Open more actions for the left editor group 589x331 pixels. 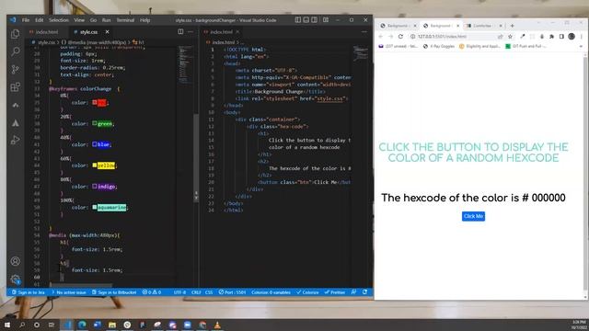191,32
